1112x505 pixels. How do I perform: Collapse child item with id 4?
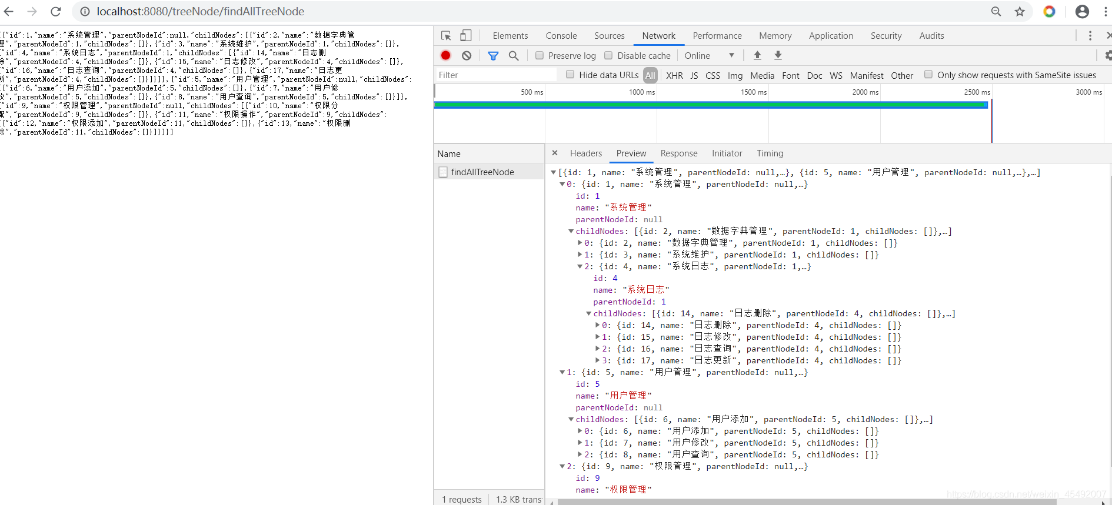click(580, 266)
